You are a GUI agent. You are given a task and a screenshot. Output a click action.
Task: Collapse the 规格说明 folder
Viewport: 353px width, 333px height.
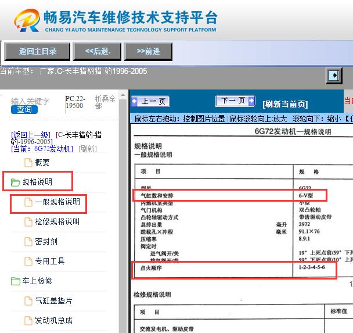click(x=37, y=182)
